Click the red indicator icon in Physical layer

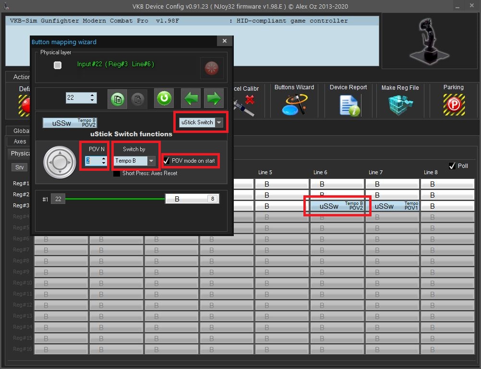(x=211, y=68)
